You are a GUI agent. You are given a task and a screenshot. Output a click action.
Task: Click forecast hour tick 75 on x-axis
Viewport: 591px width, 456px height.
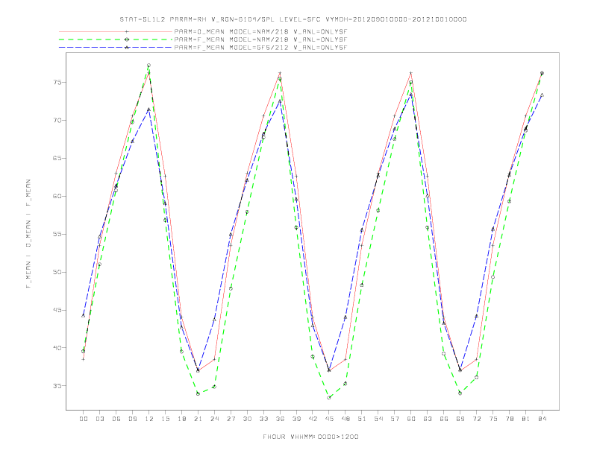tap(493, 419)
